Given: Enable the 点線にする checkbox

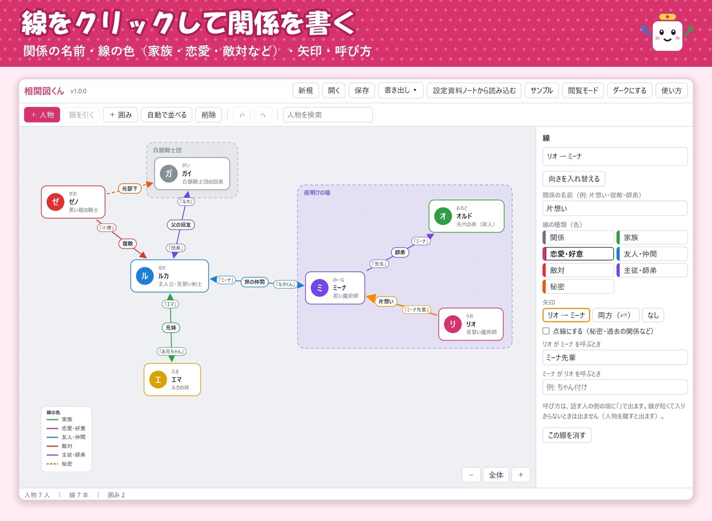Looking at the screenshot, I should [x=546, y=331].
